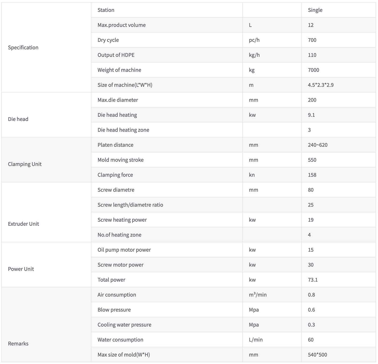
Task: Select the Single station value cell
Action: (338, 10)
